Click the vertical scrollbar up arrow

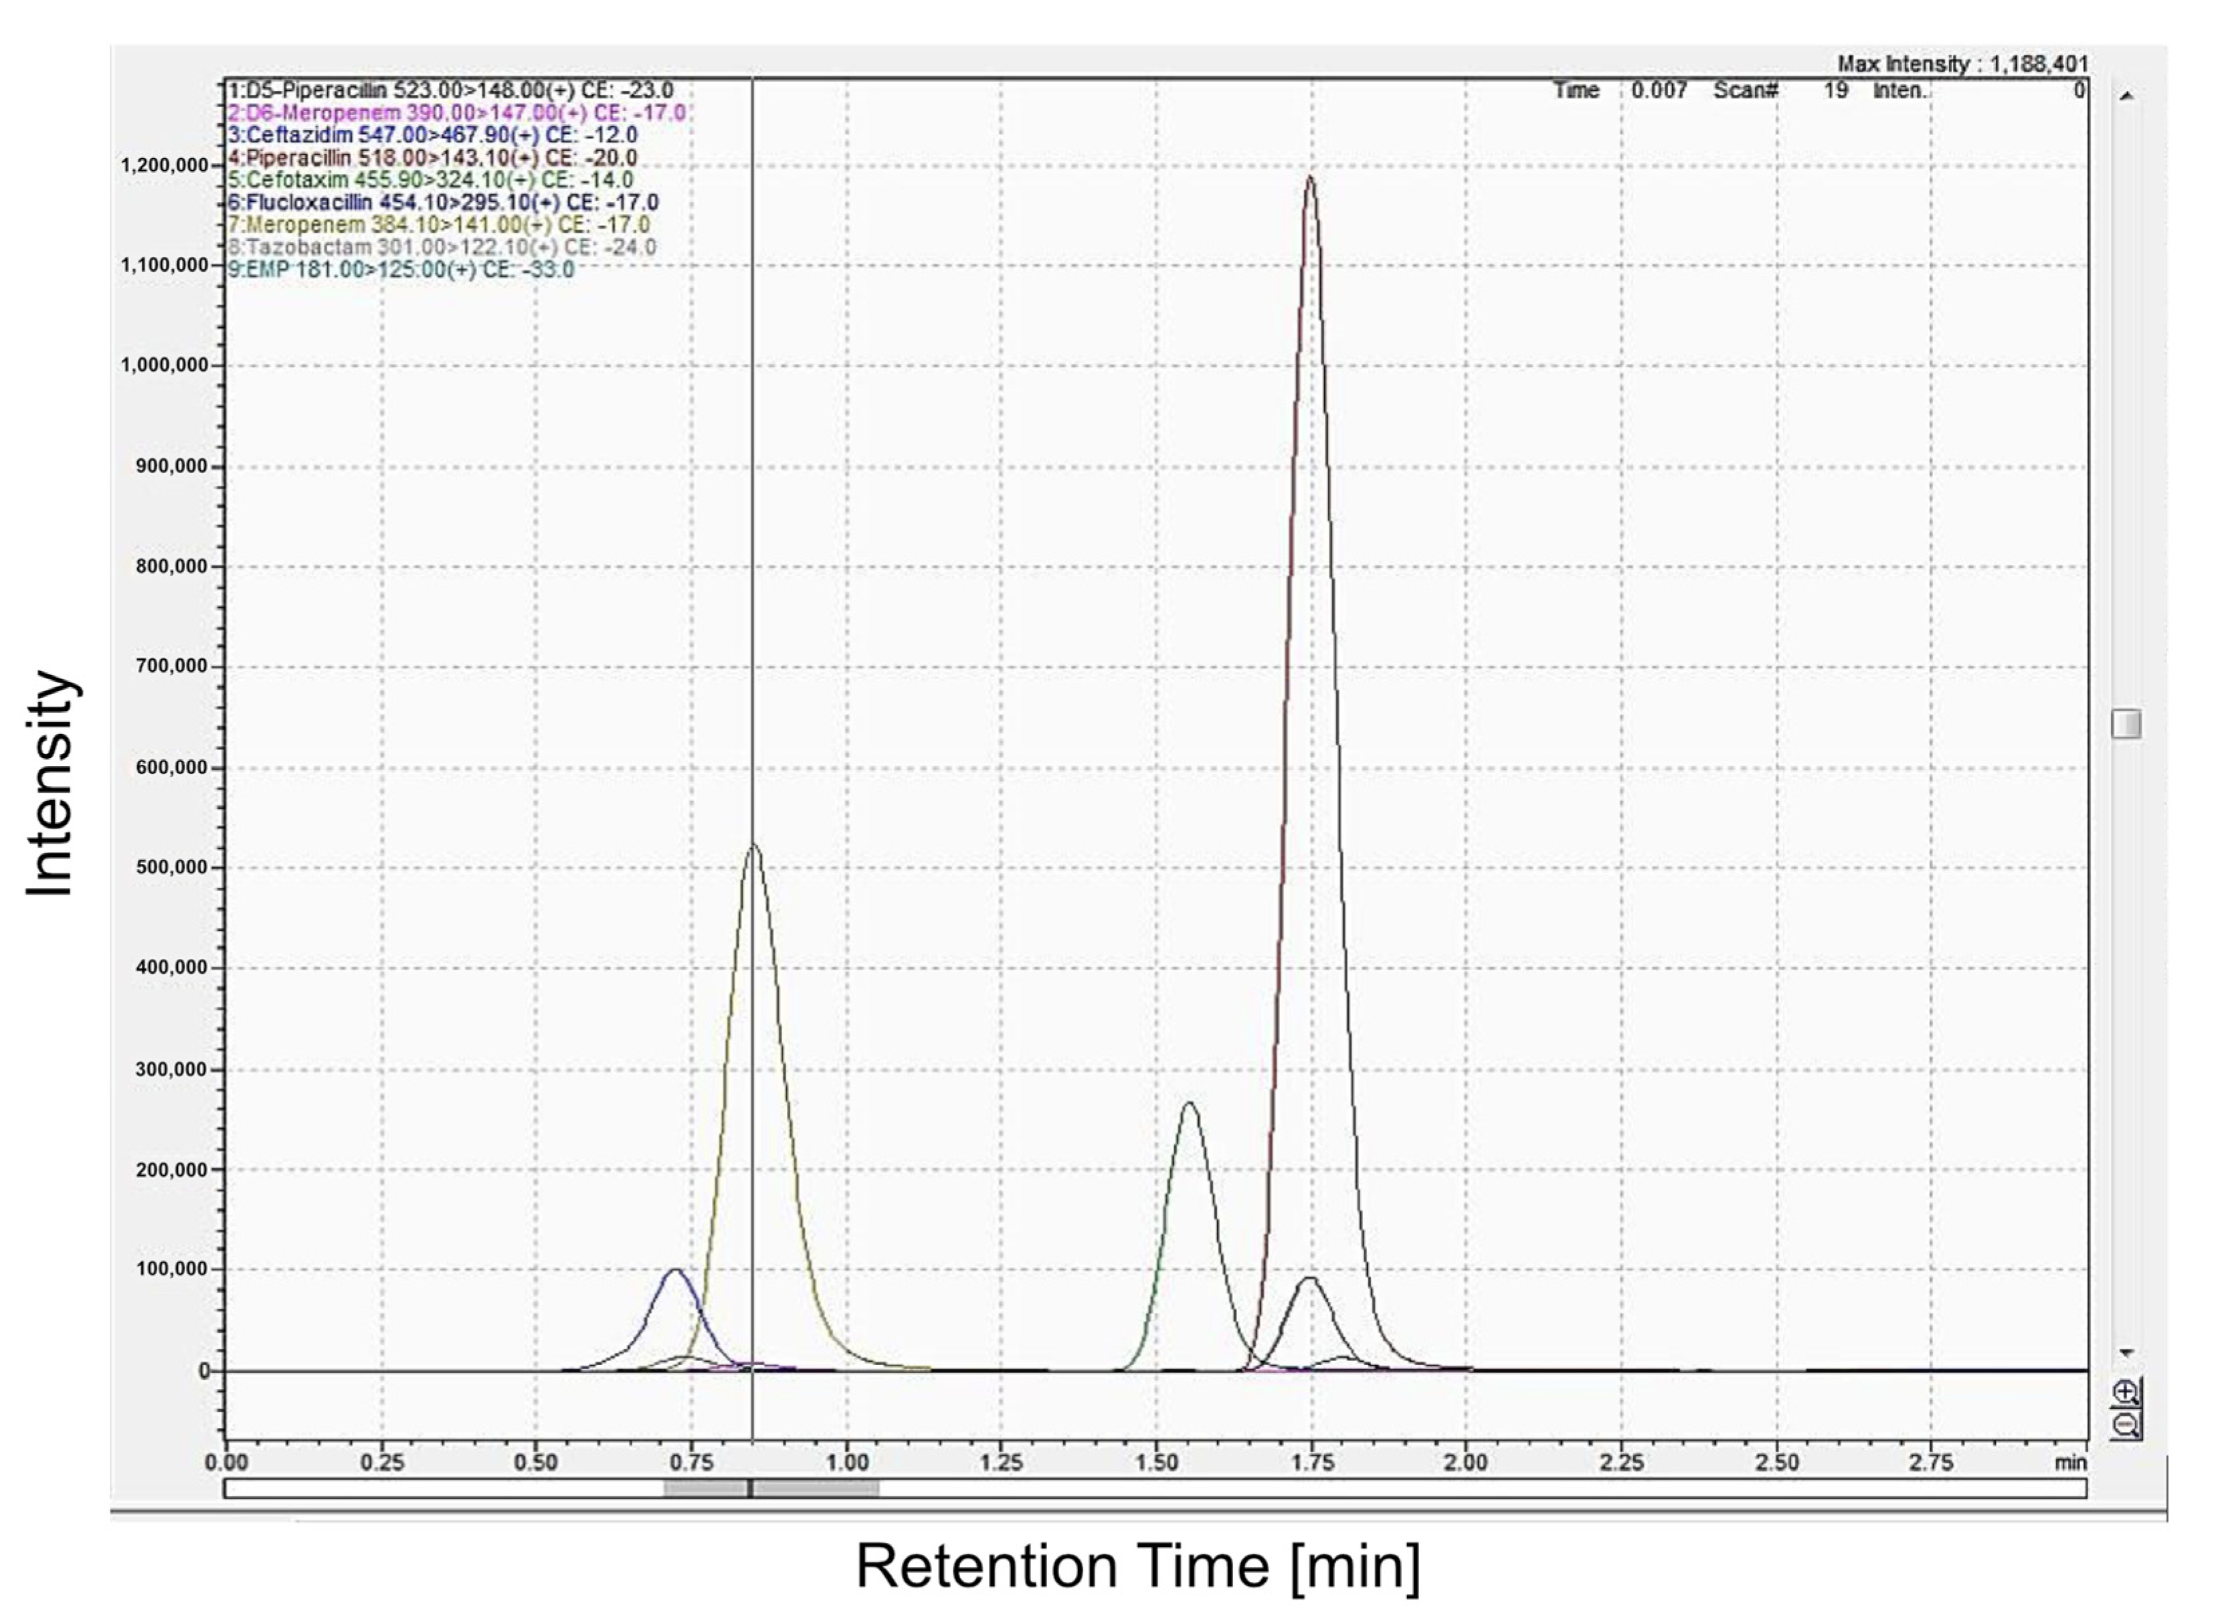[x=2127, y=96]
